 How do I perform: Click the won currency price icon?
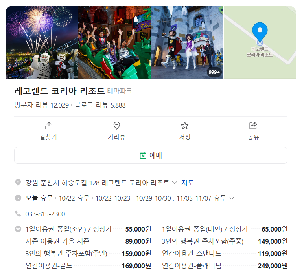coord(18,229)
